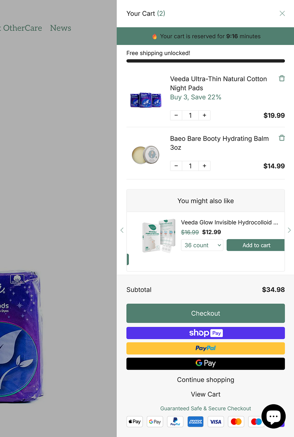Proceed to Checkout
294x437 pixels.
206,314
